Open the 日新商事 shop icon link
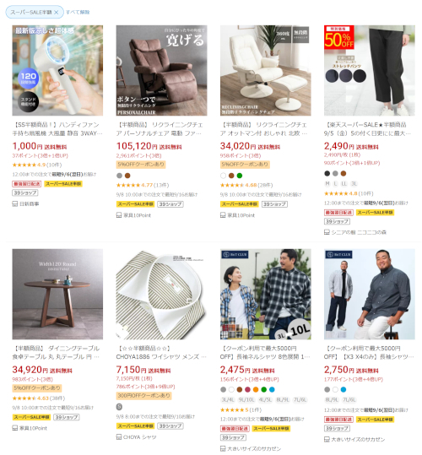 coord(15,203)
